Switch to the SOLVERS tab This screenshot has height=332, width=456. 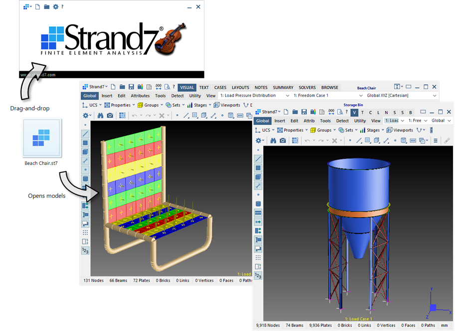click(x=307, y=87)
